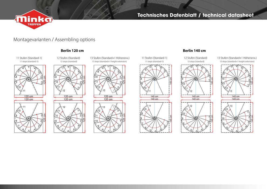Select top Berlin 120 cm 11 Stufen diagram
Image resolution: width=267 pixels, height=189 pixels.
30,81
